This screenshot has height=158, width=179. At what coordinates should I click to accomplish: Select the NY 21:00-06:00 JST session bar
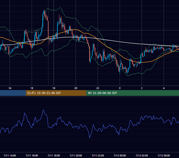pos(132,93)
